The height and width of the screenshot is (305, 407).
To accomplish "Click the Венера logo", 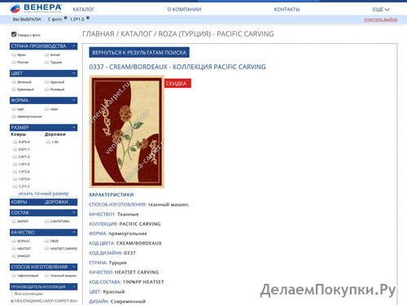I will point(36,8).
